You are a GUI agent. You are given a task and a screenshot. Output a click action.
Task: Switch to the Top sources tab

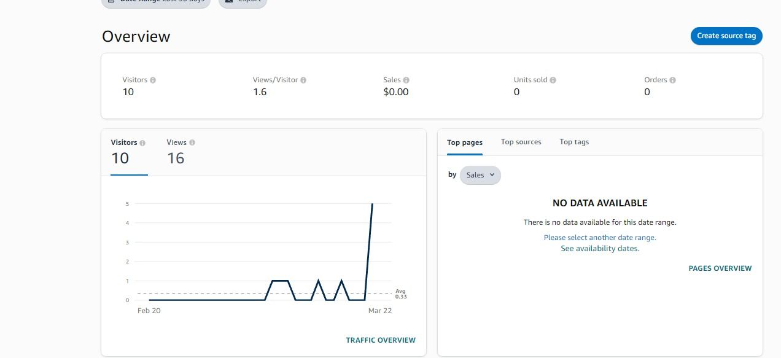click(521, 142)
